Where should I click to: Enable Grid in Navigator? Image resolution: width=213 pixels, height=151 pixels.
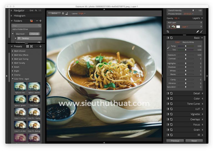[x=31, y=11]
